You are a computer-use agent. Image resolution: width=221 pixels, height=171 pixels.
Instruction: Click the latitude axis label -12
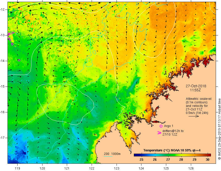click(x=3, y=10)
